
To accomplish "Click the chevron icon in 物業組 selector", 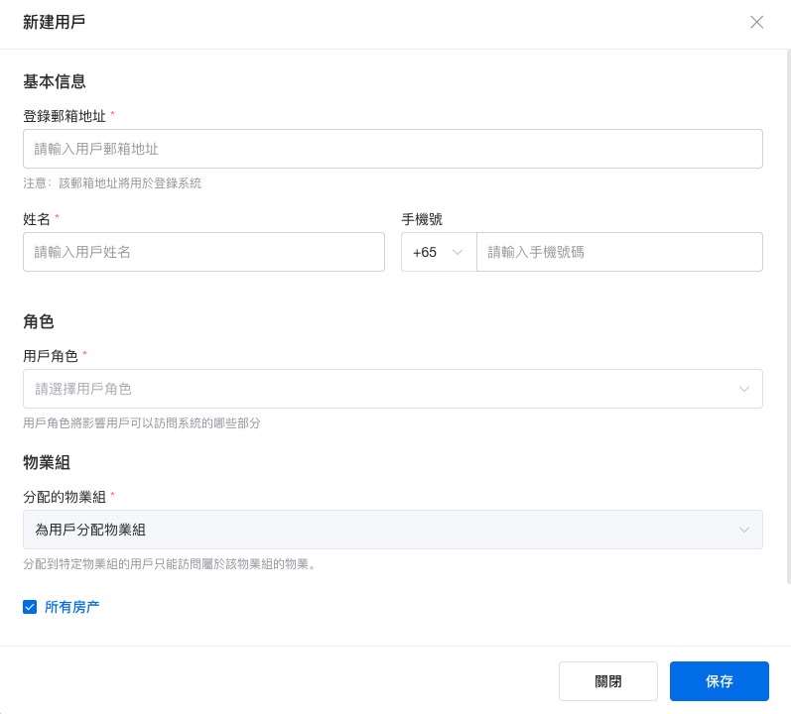I will (744, 530).
